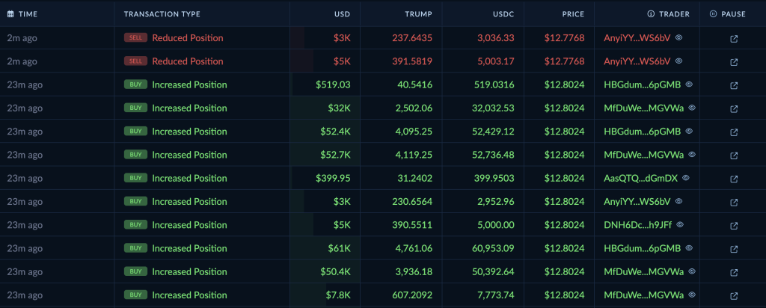Click the USDC column header
766x308 pixels.
[503, 14]
